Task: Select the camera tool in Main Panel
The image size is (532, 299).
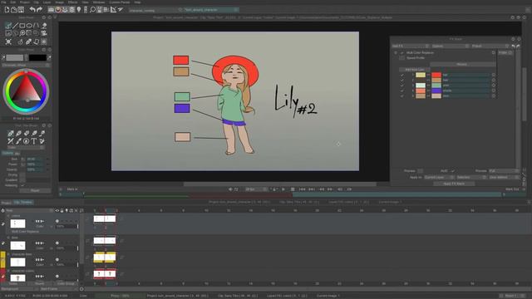Action: click(x=44, y=33)
